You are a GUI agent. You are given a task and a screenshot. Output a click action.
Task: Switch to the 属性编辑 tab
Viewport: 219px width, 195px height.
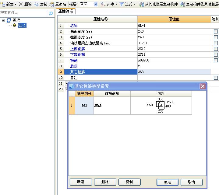66,11
